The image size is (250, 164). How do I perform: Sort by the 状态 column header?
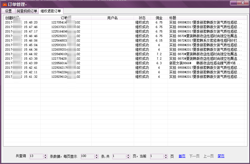(142, 18)
